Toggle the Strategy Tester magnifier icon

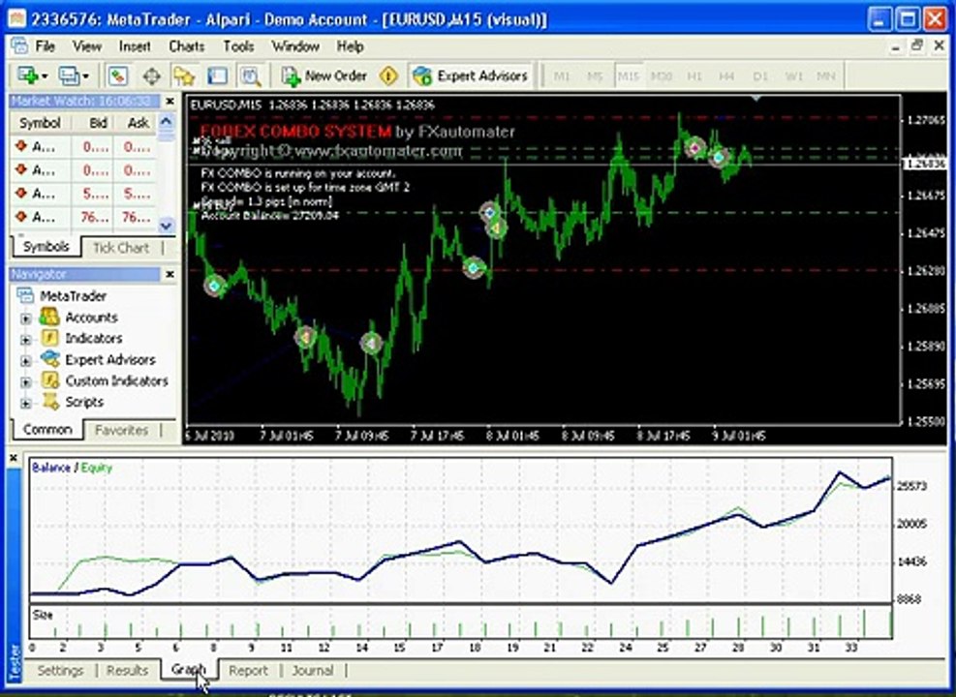(x=250, y=76)
